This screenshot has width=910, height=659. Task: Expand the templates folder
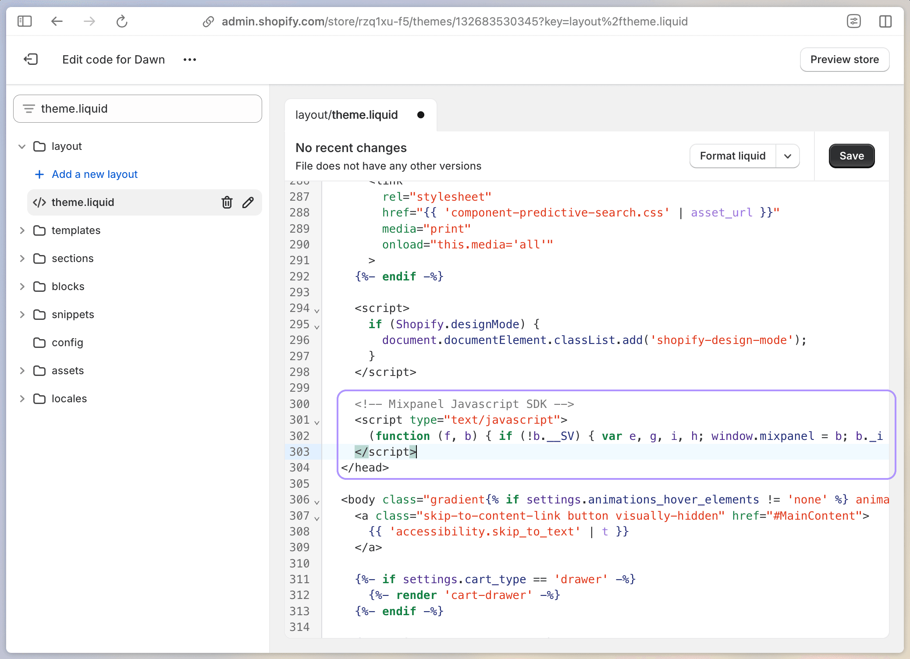(x=22, y=230)
